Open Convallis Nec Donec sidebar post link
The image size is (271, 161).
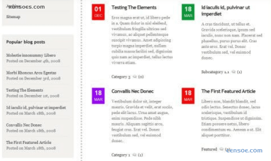(24, 125)
